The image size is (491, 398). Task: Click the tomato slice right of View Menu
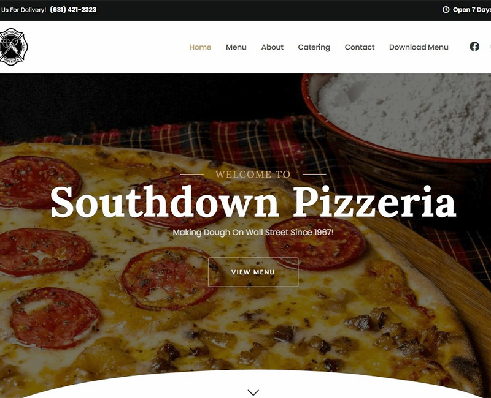(315, 243)
